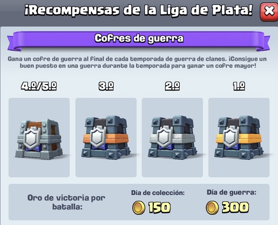Tap the gold coin beside 150

click(x=139, y=207)
